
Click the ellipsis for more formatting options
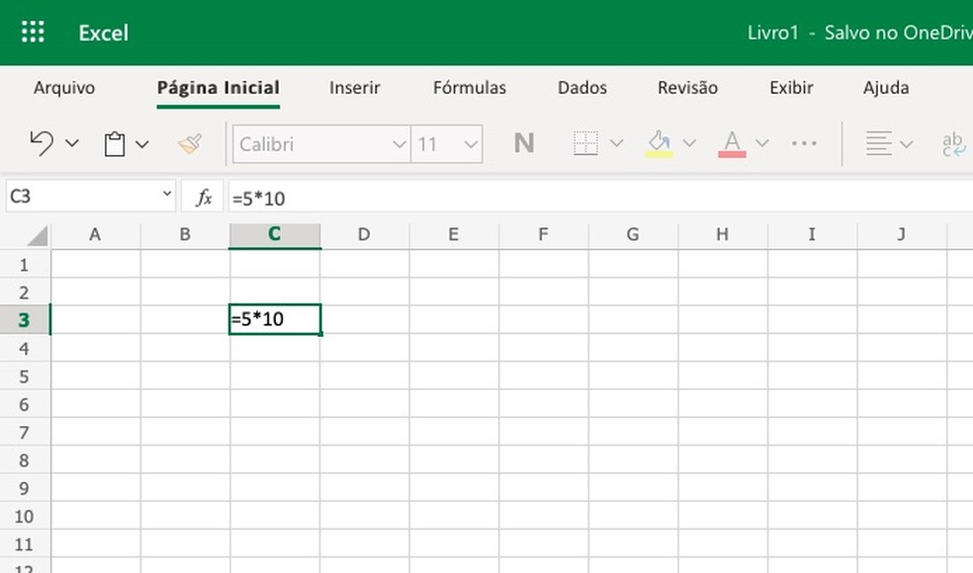(x=804, y=143)
